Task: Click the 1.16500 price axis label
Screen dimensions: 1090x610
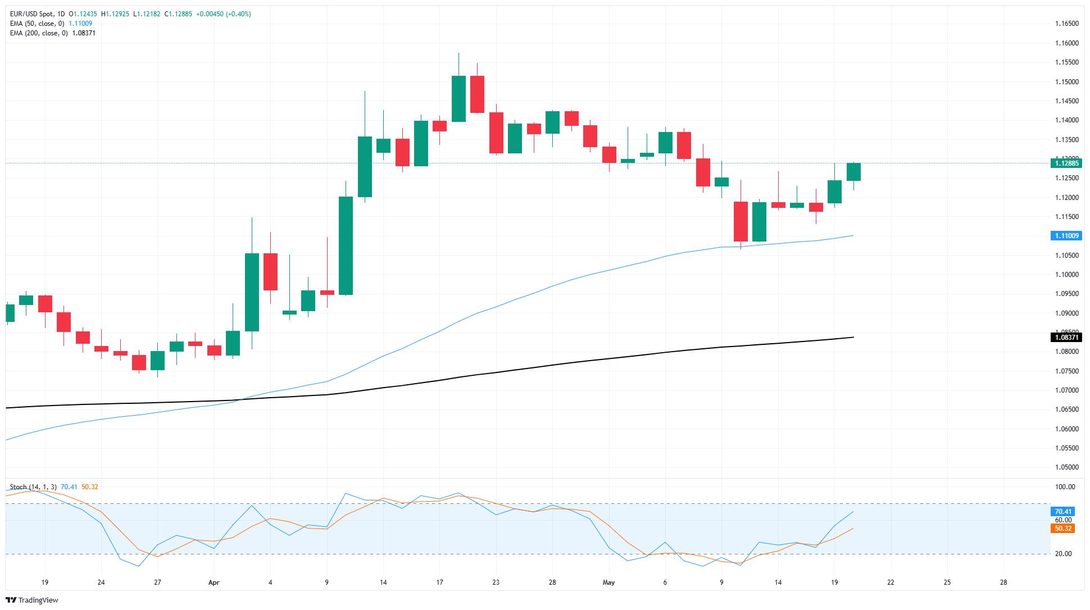Action: [1066, 24]
